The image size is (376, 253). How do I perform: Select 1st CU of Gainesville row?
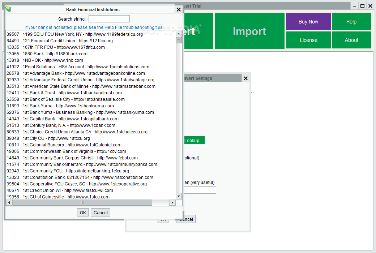pyautogui.click(x=91, y=197)
